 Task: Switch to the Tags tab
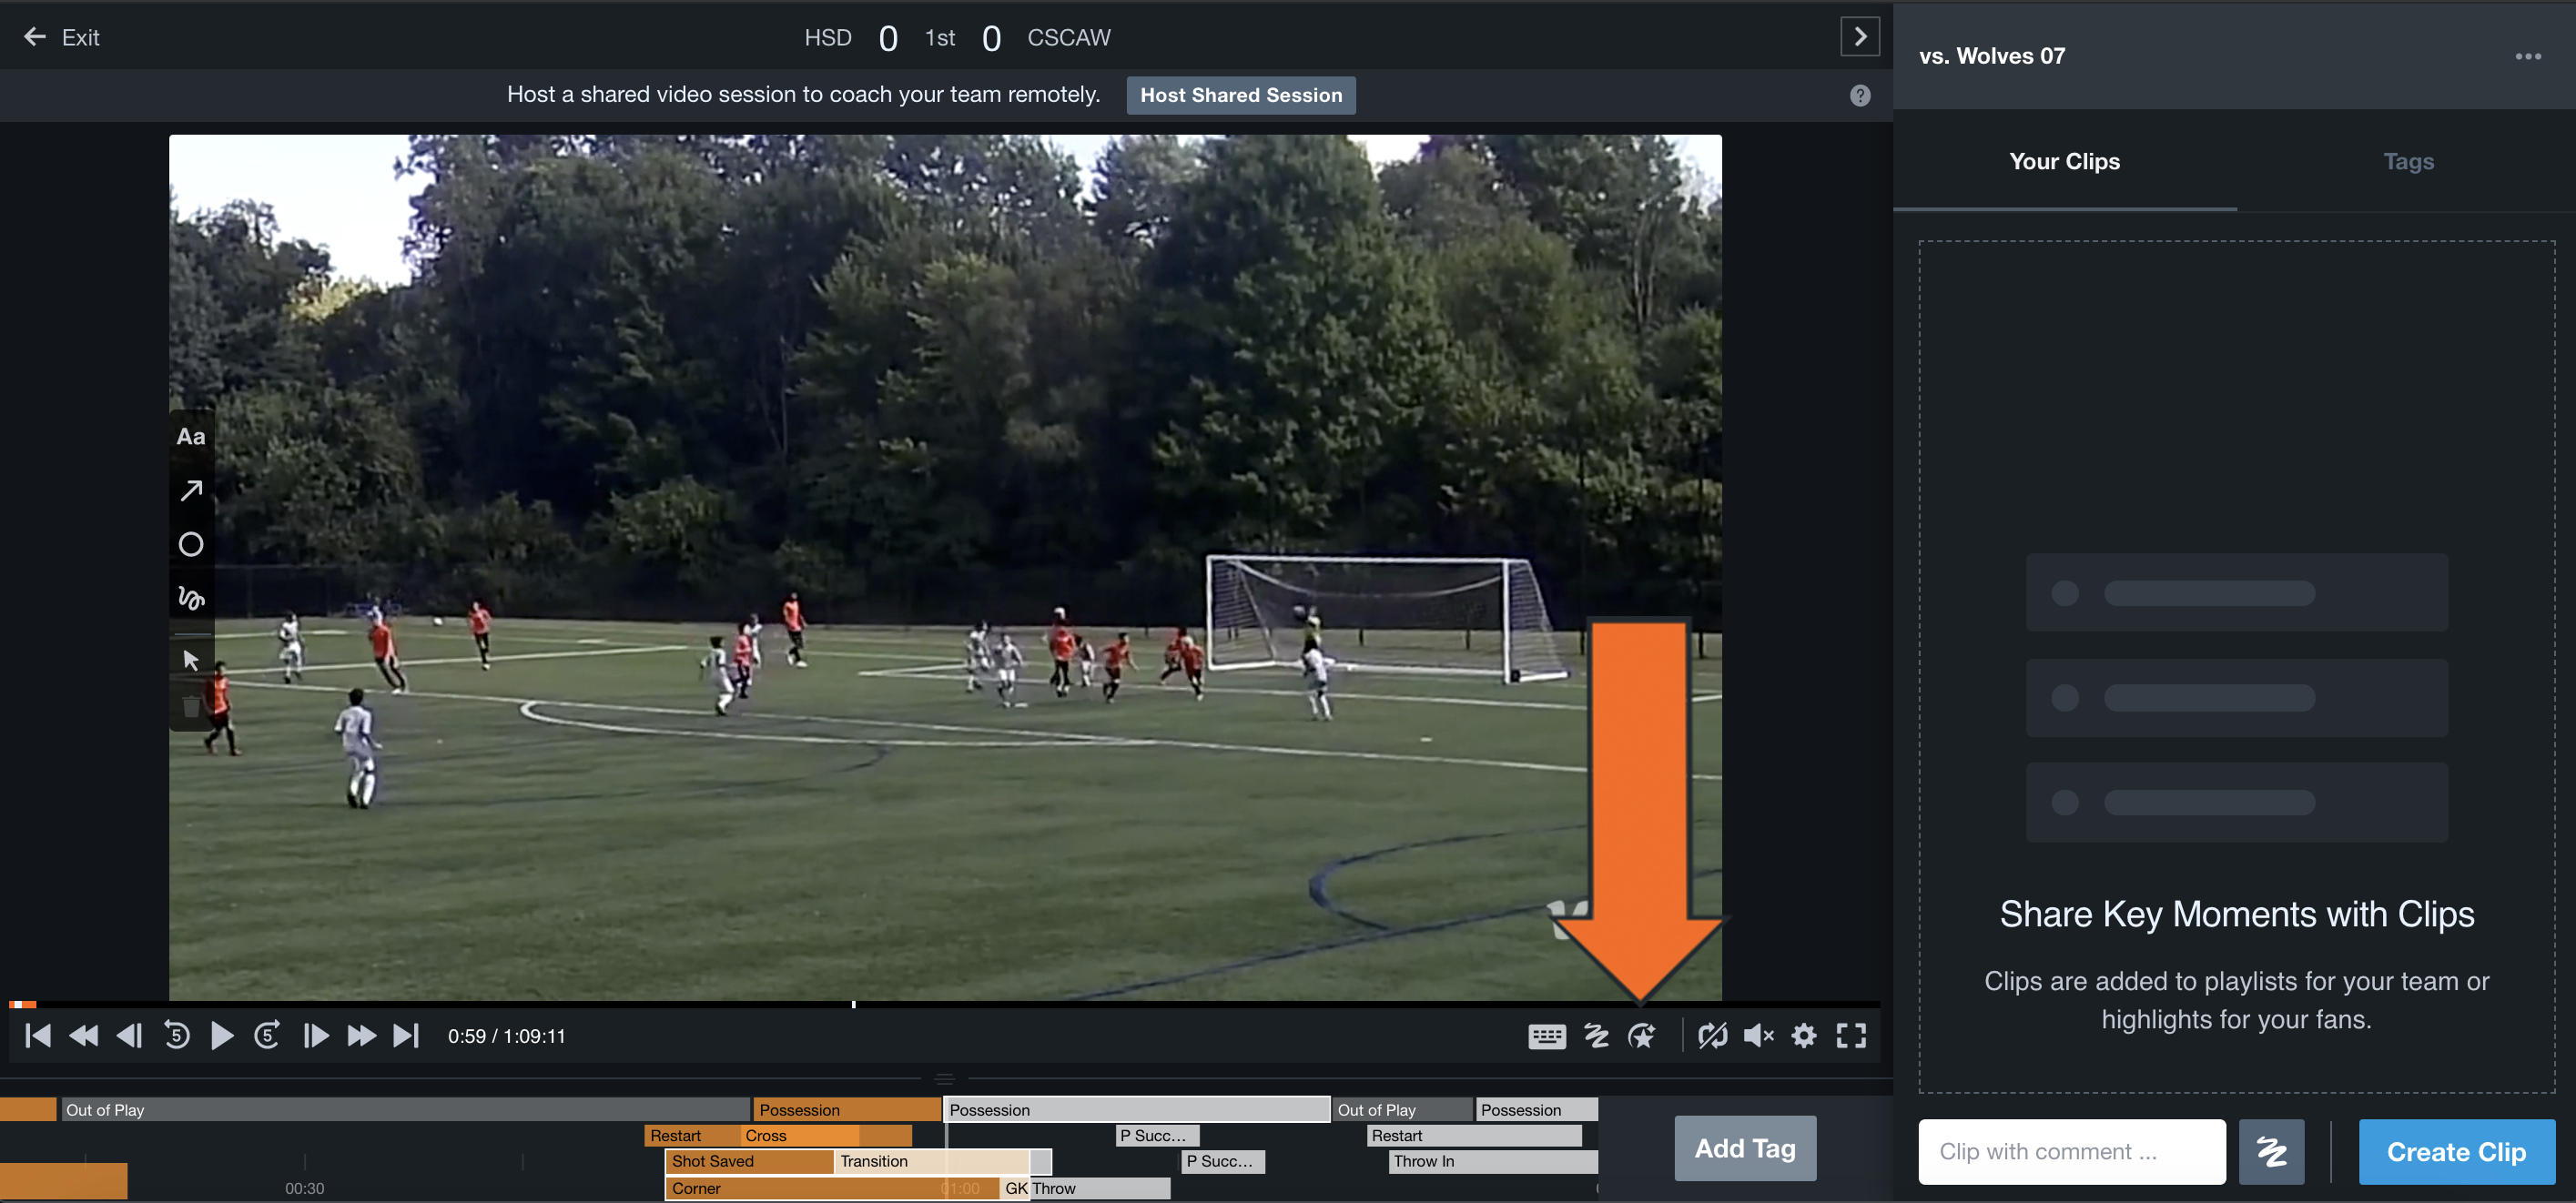[2408, 161]
